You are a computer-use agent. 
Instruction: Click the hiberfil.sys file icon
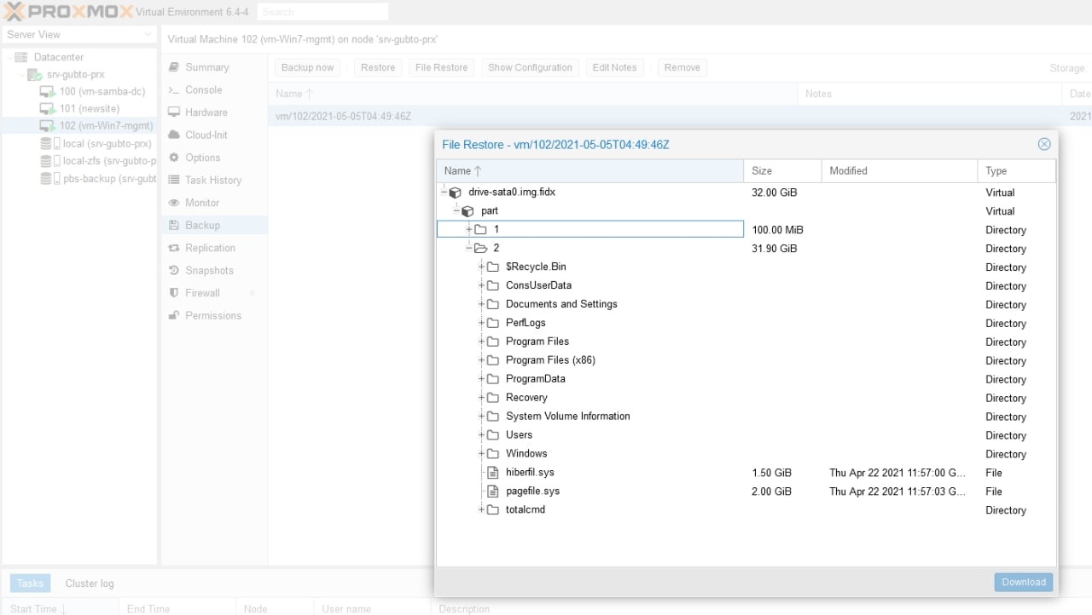pos(492,473)
